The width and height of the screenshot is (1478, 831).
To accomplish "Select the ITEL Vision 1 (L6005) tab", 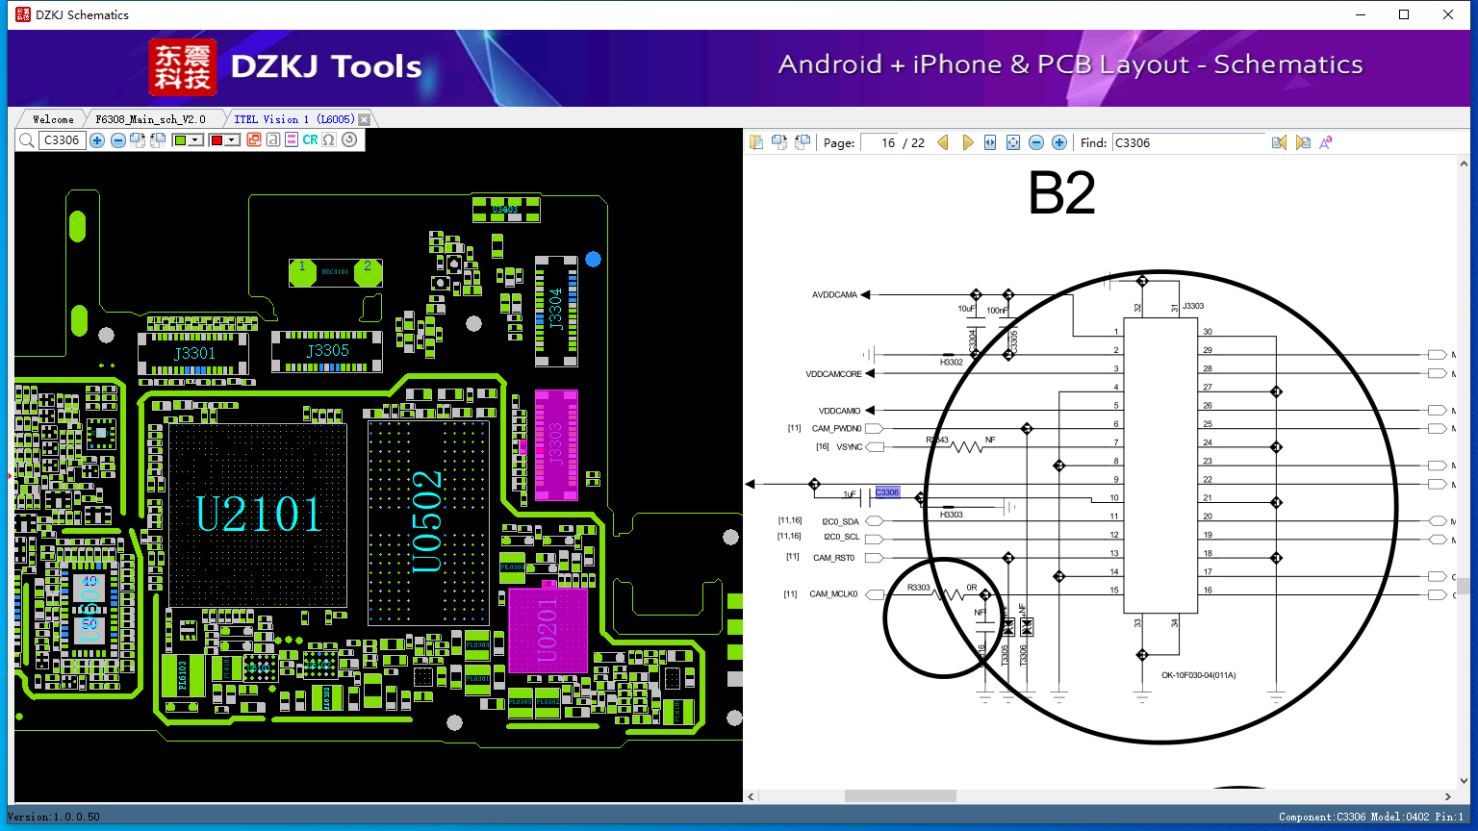I will pyautogui.click(x=294, y=119).
